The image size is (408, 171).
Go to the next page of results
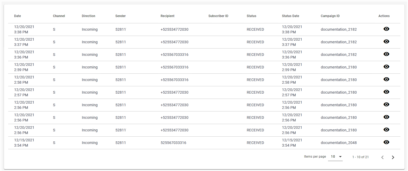[393, 157]
